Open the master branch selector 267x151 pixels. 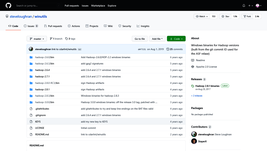[37, 39]
